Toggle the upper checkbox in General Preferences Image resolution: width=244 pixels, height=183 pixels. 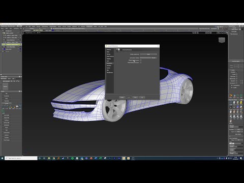[141, 60]
